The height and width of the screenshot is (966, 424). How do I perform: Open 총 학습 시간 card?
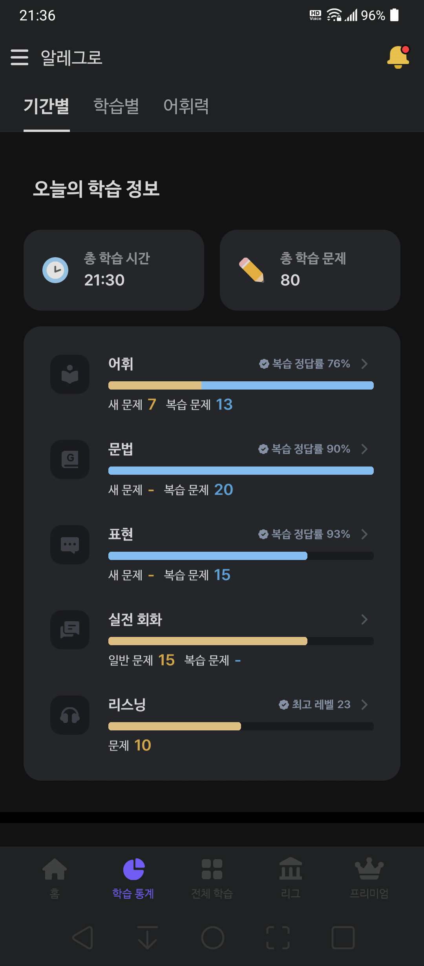114,270
